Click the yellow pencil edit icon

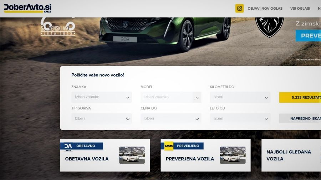pyautogui.click(x=239, y=9)
